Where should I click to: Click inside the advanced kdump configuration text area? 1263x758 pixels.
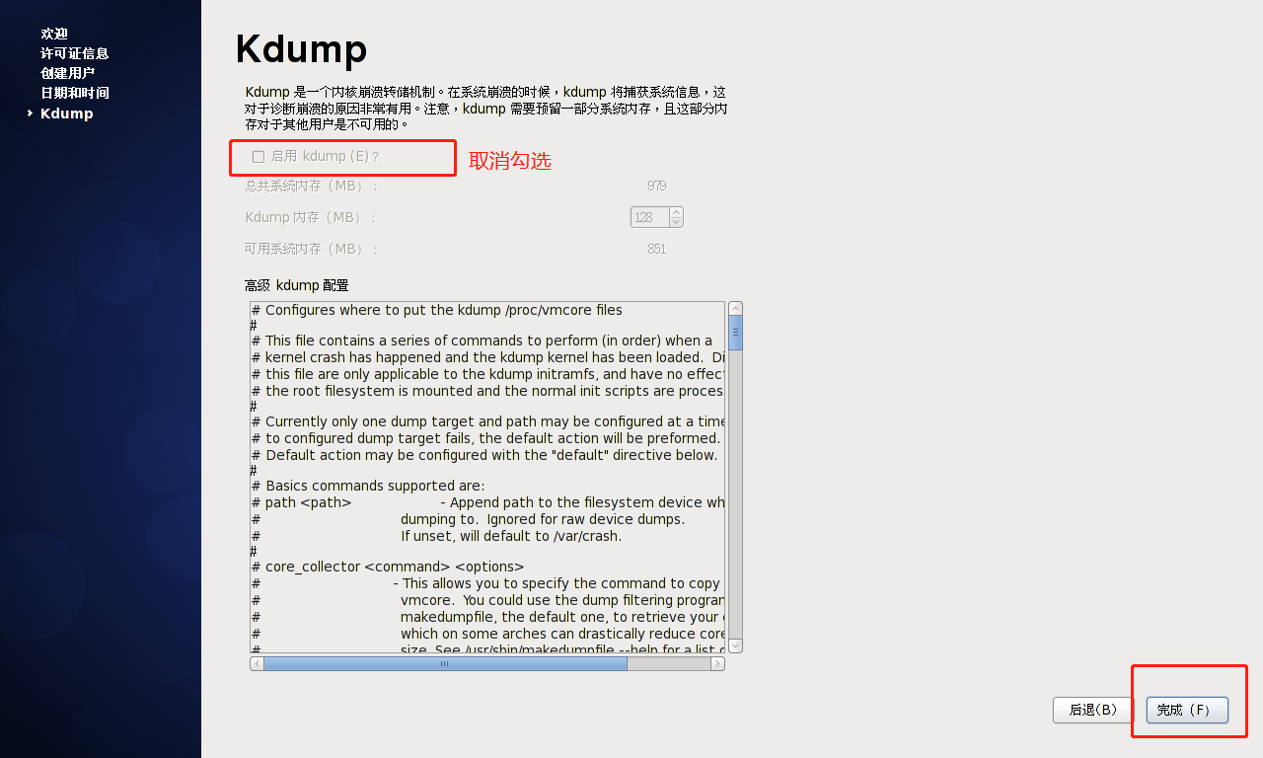[487, 478]
